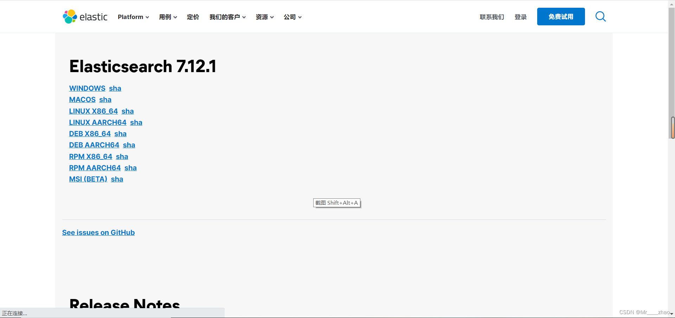This screenshot has width=675, height=318.
Task: Click the scrollbar down arrow
Action: click(671, 314)
